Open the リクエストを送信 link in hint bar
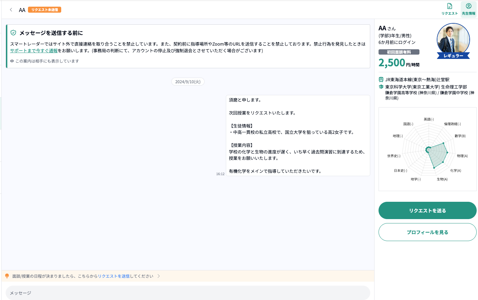 click(113, 276)
